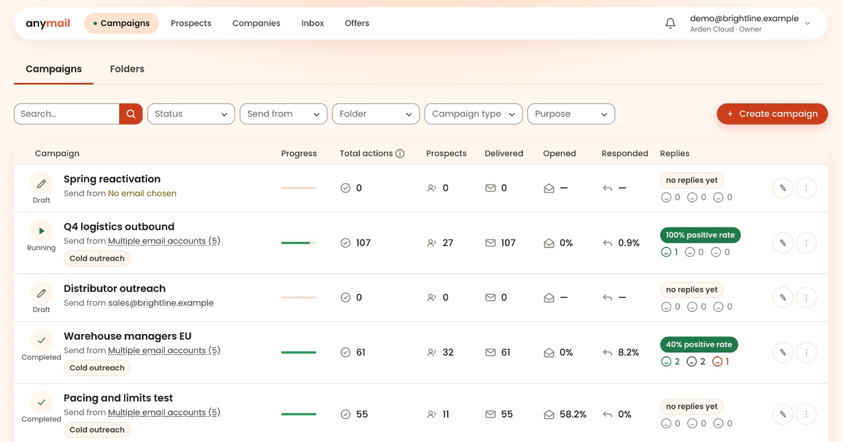This screenshot has height=442, width=842.
Task: Open the Q4 logistics outbound campaign
Action: point(119,227)
